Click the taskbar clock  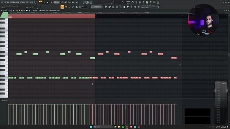pos(224,127)
